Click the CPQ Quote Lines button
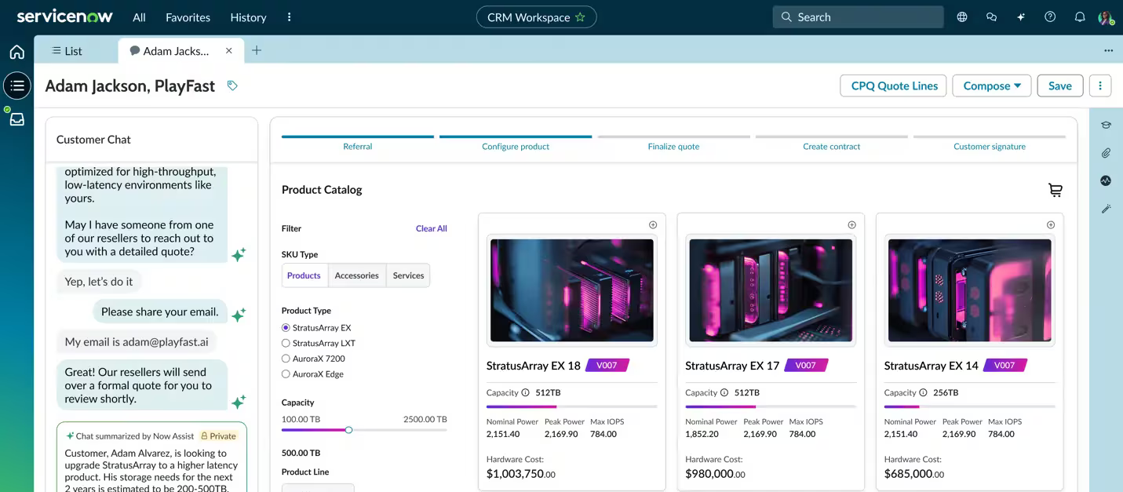 (x=894, y=86)
